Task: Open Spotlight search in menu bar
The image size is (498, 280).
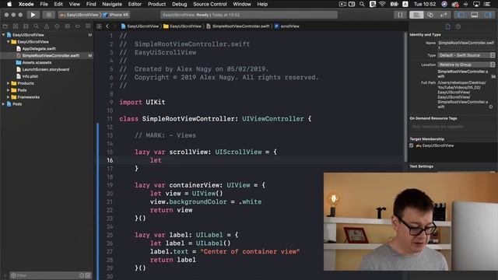Action: [x=362, y=4]
